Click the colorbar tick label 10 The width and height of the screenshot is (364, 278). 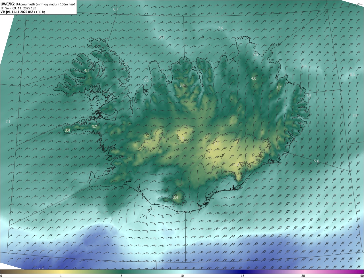click(x=182, y=276)
